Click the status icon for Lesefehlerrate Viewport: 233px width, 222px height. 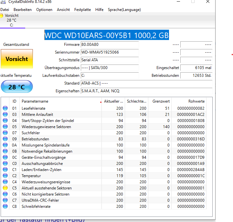5,108
